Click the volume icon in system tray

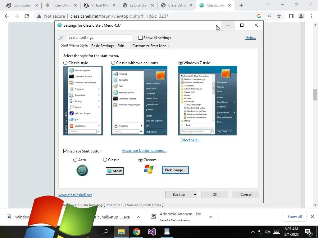tap(268, 232)
